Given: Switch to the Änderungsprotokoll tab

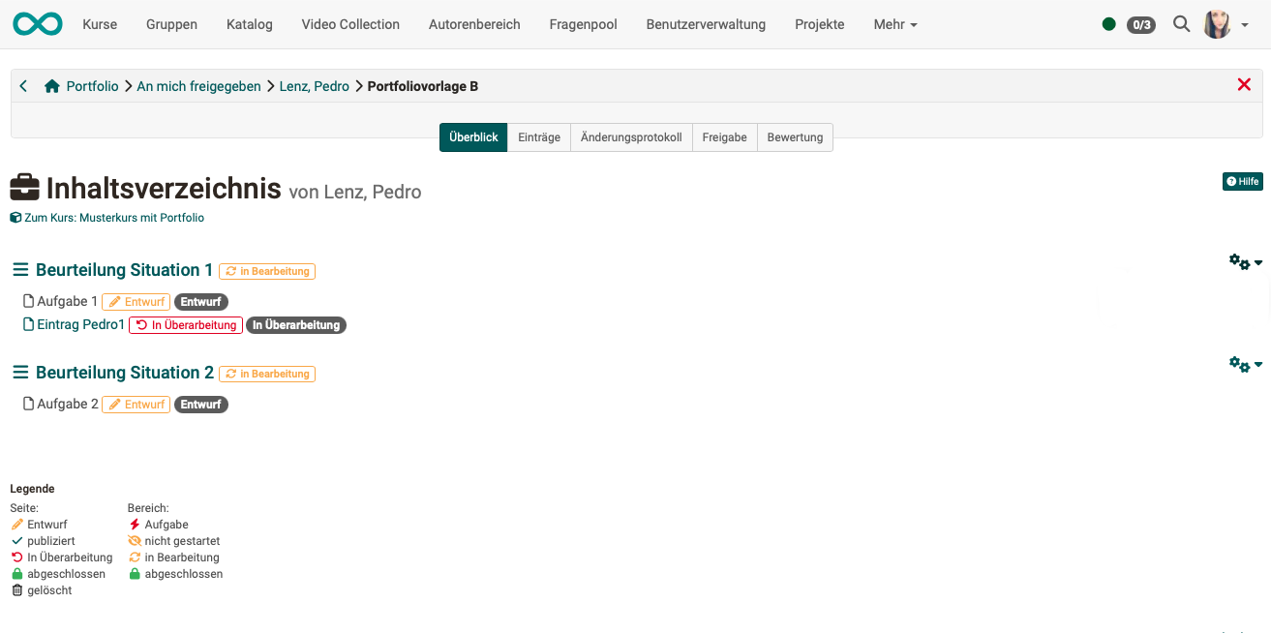Looking at the screenshot, I should pyautogui.click(x=631, y=137).
